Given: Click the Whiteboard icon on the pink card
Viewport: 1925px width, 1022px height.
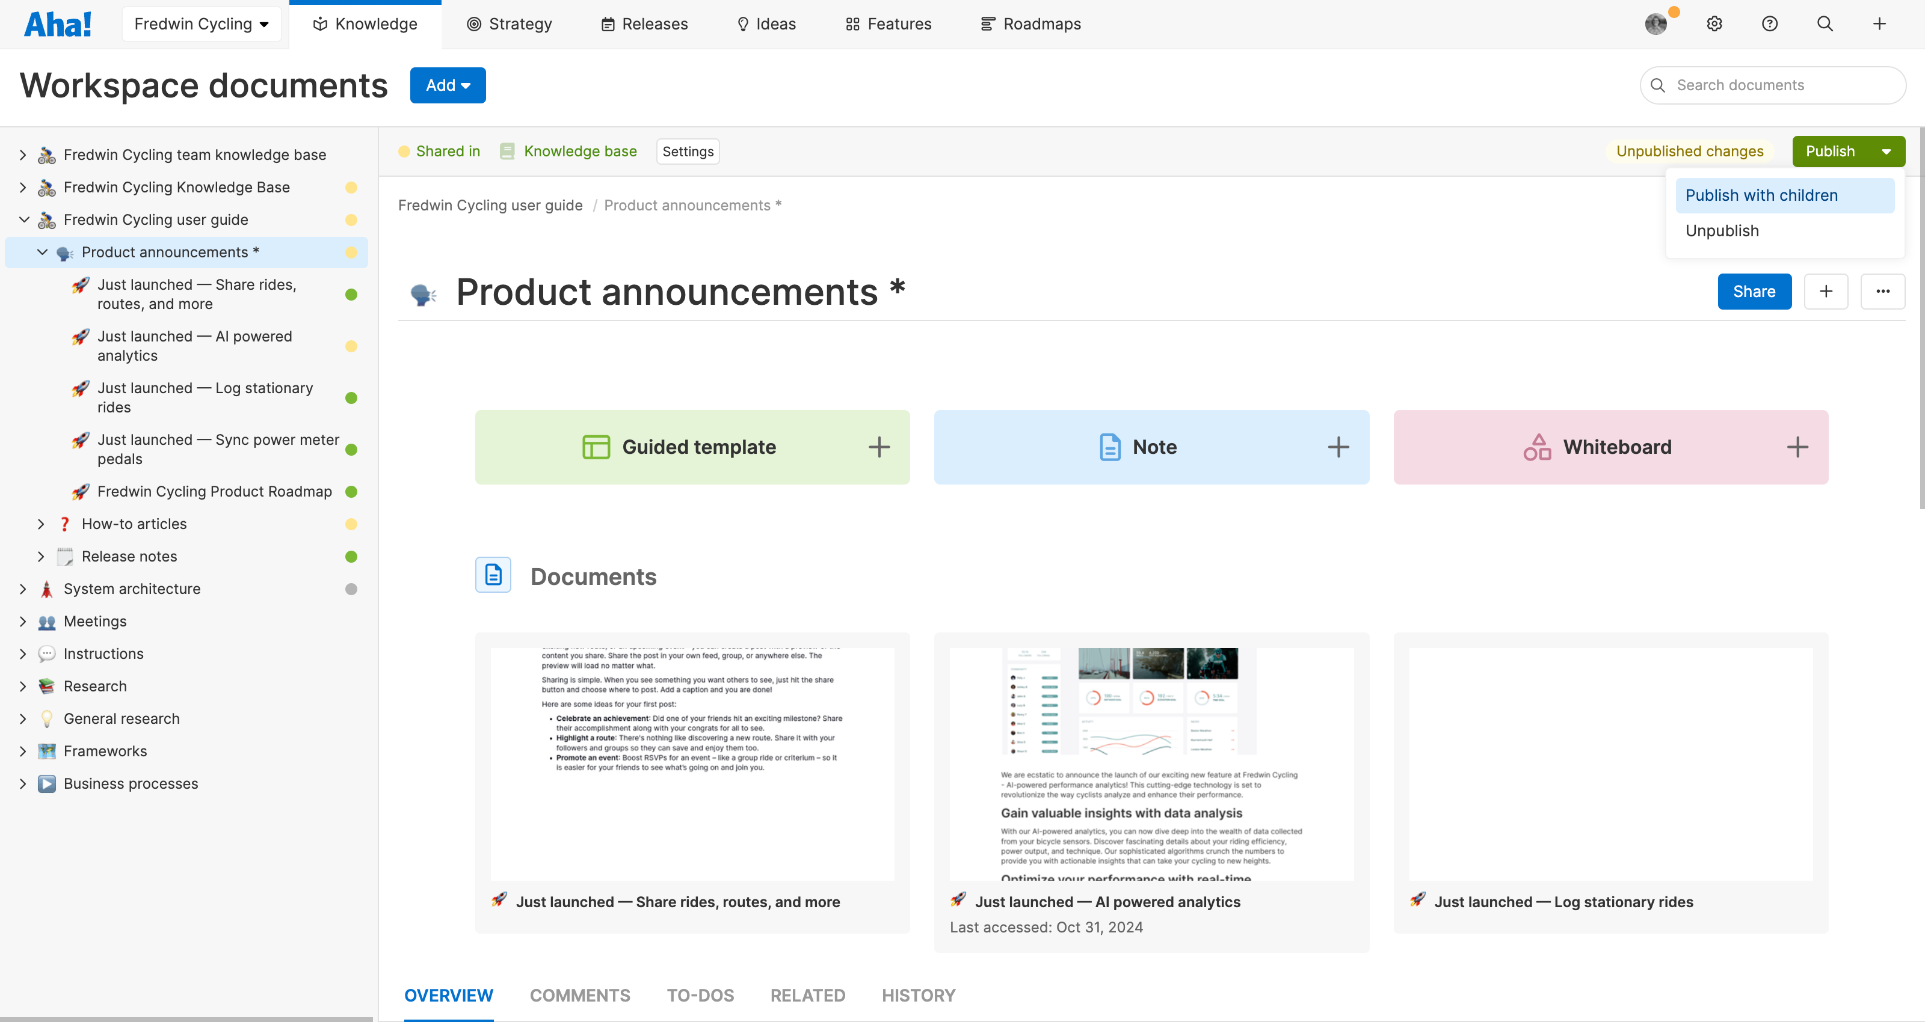Looking at the screenshot, I should (1539, 447).
